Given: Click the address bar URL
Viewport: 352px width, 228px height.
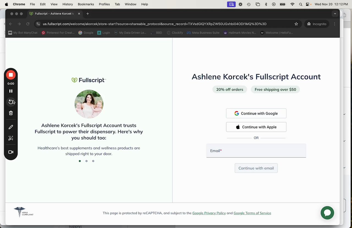Looking at the screenshot, I should [x=155, y=24].
